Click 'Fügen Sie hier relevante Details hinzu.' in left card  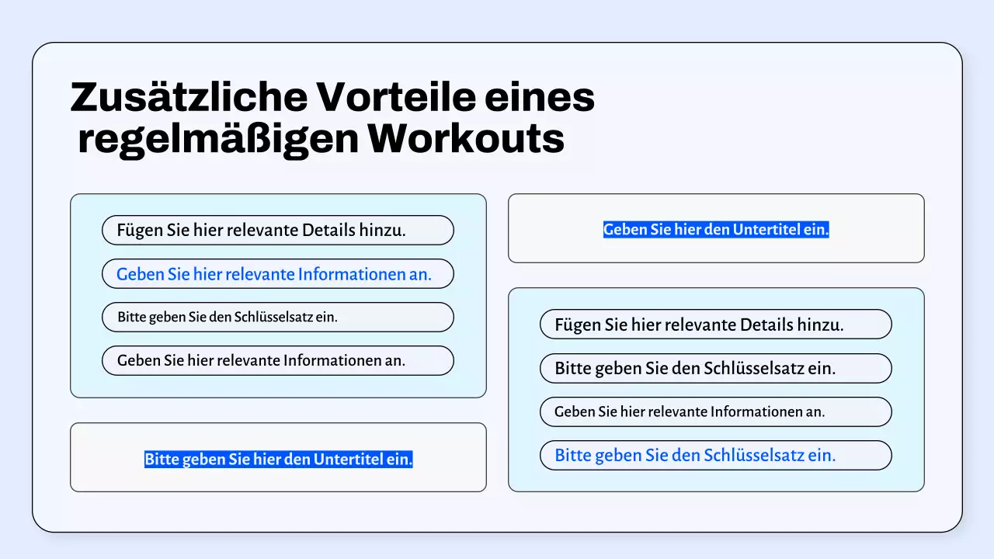pos(277,230)
